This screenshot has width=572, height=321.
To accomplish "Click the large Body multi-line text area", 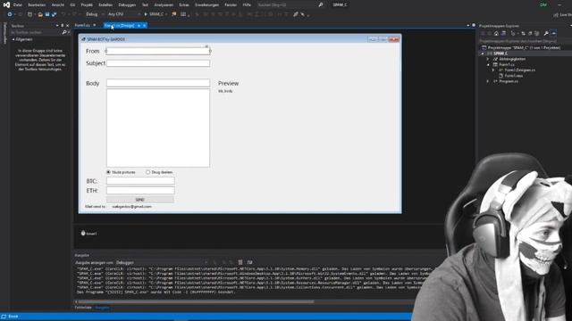I will click(158, 128).
